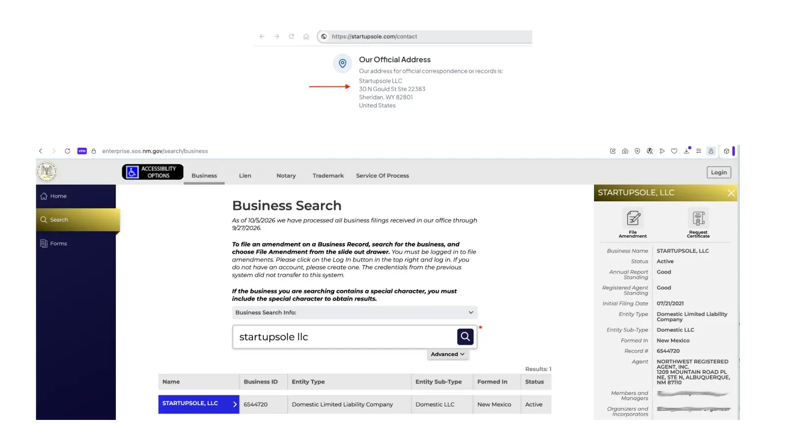Click the heart bookmark icon

(x=674, y=151)
